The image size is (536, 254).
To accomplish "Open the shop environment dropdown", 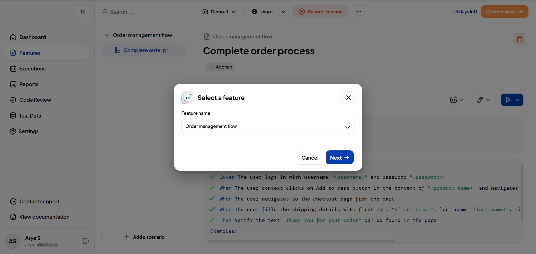I will (269, 12).
